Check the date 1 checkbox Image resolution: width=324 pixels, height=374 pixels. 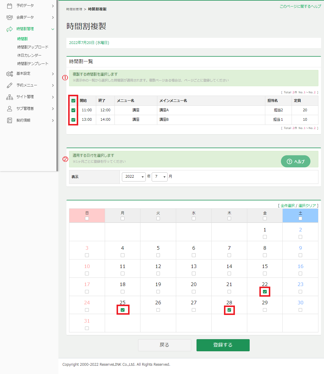(265, 237)
